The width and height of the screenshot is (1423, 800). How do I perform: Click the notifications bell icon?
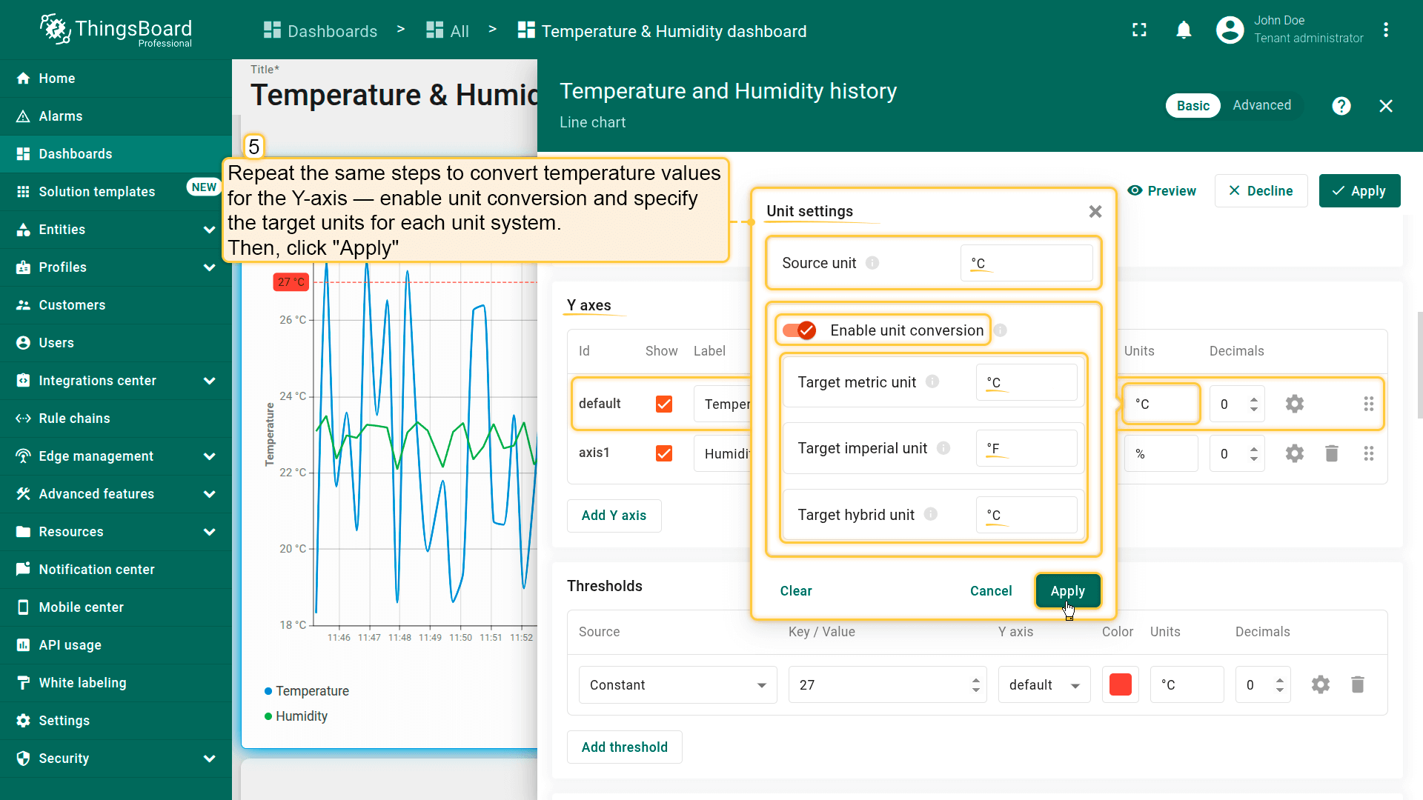tap(1184, 30)
